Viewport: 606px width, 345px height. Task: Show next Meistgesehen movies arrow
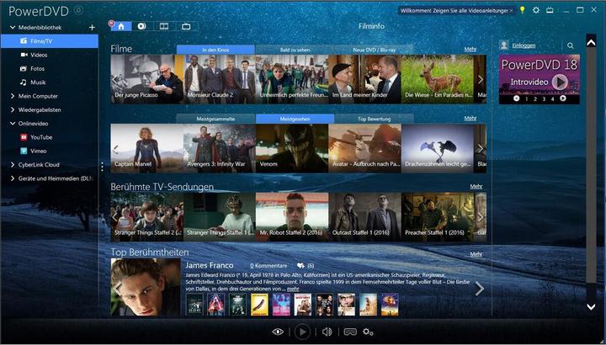coord(481,148)
